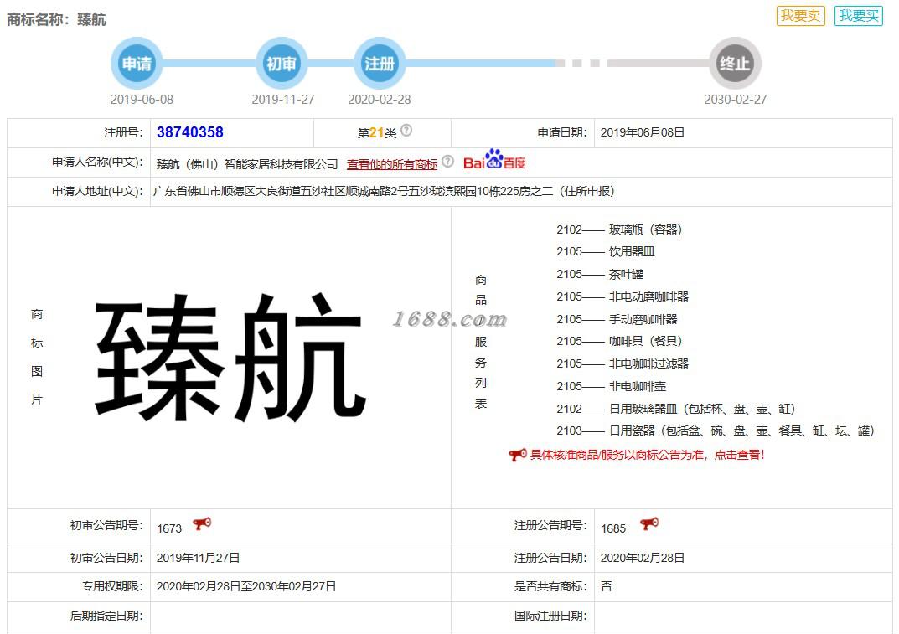Open 具体核准商品/服务以商标公告为准 link
899x634 pixels.
(648, 455)
